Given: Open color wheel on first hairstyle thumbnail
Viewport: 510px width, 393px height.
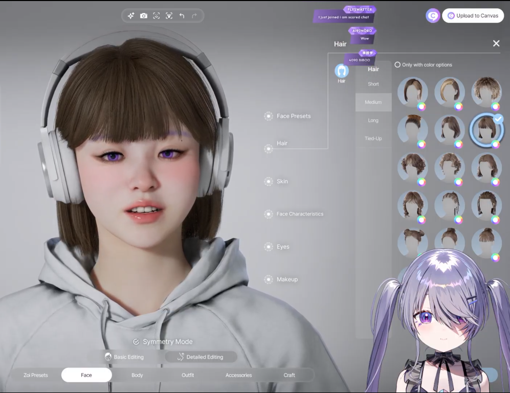Looking at the screenshot, I should point(422,106).
